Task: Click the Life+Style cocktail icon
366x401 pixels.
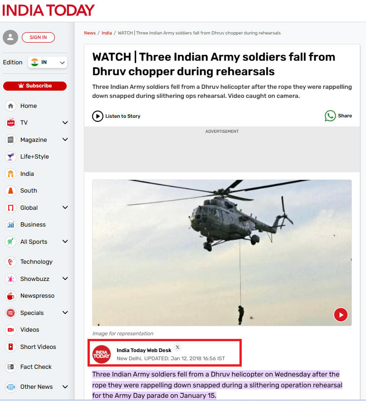Action: point(10,157)
